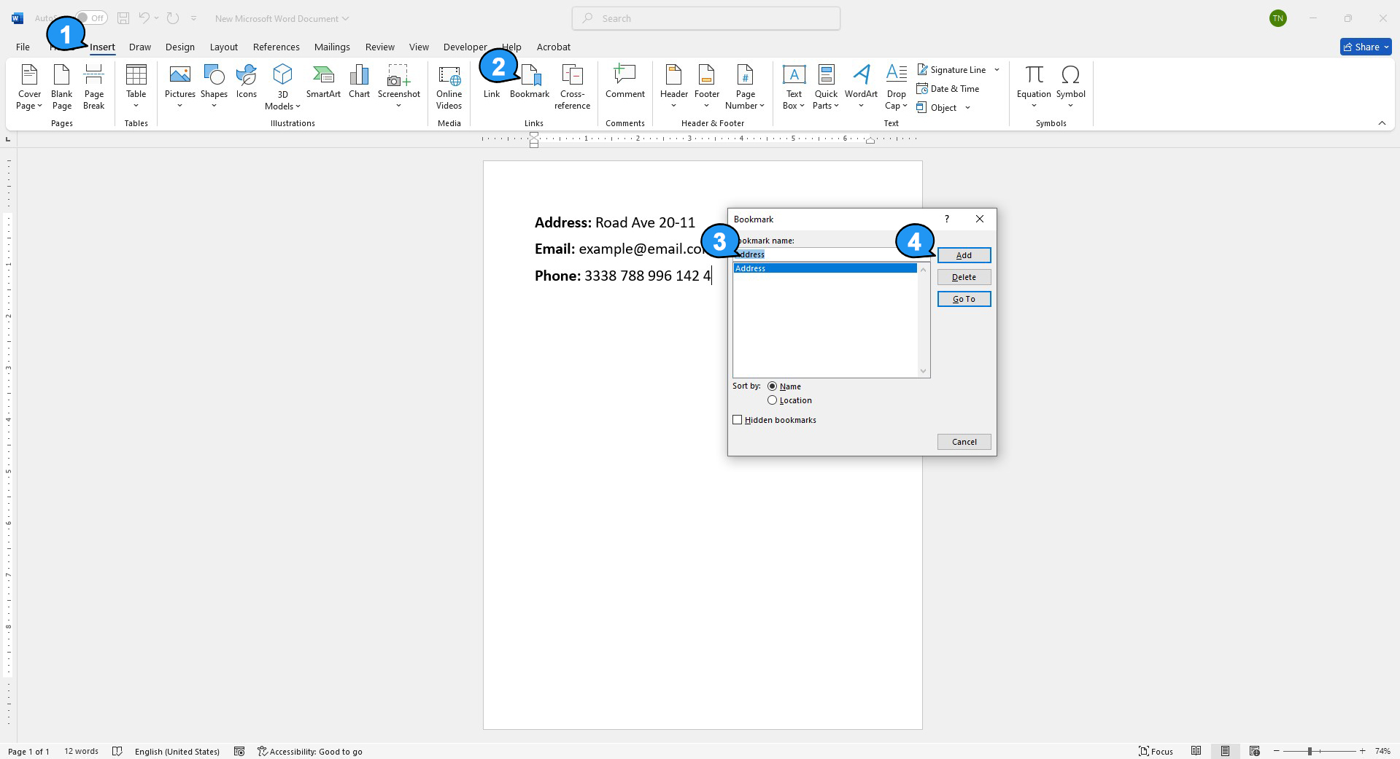The image size is (1400, 759).
Task: Insert a Page Break
Action: point(94,87)
